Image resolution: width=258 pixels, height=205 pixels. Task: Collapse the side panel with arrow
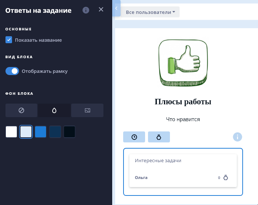click(x=117, y=8)
